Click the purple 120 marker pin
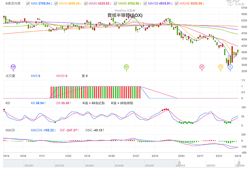 pos(13,67)
